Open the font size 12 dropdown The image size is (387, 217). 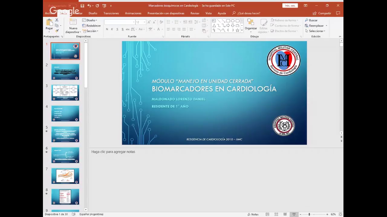pyautogui.click(x=144, y=22)
